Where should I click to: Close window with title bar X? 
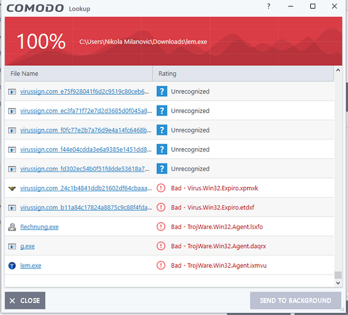pos(335,6)
